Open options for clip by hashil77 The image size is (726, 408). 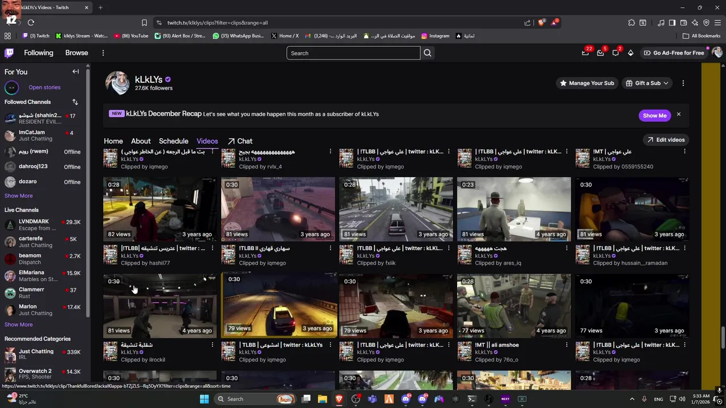[212, 248]
